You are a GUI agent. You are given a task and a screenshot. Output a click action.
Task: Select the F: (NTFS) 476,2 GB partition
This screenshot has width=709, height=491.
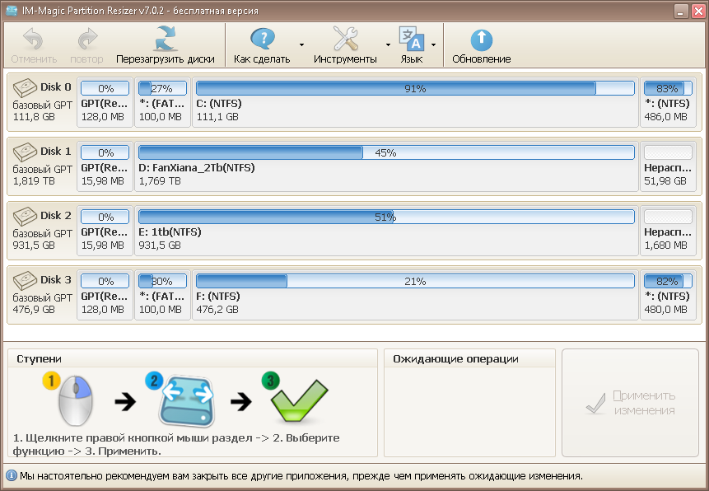415,295
